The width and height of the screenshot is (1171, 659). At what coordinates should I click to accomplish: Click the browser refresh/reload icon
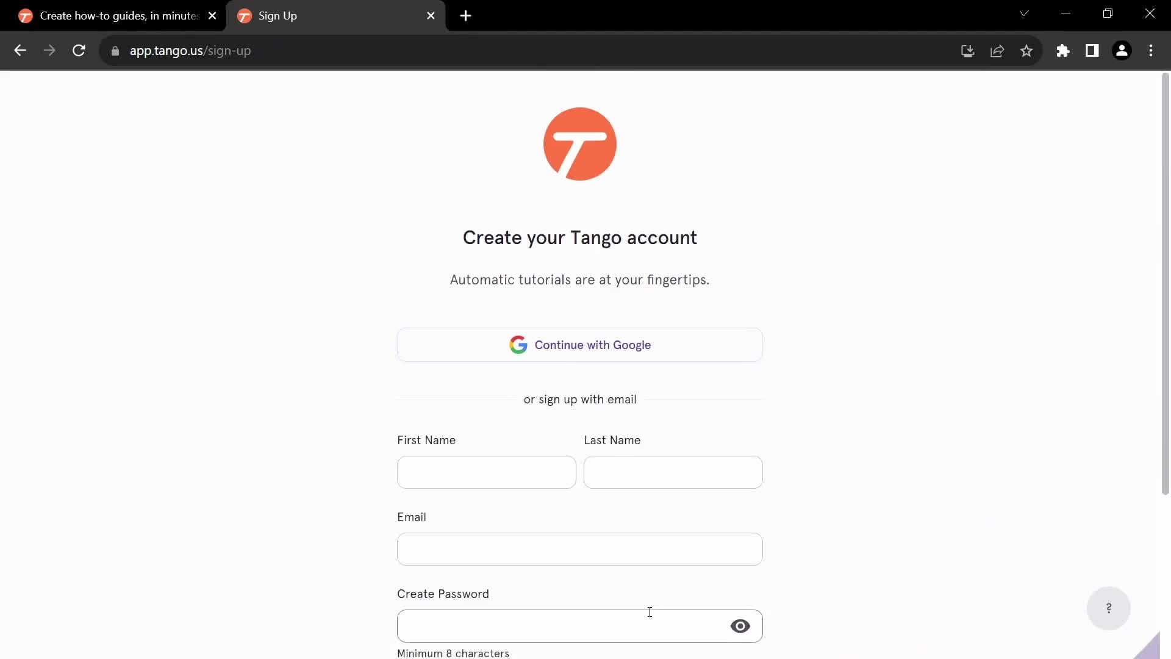pyautogui.click(x=79, y=50)
